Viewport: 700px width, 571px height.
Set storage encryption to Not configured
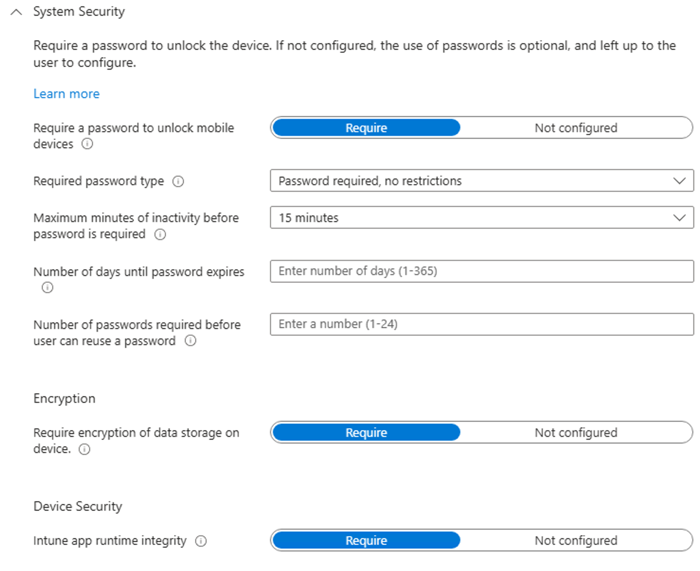click(575, 433)
